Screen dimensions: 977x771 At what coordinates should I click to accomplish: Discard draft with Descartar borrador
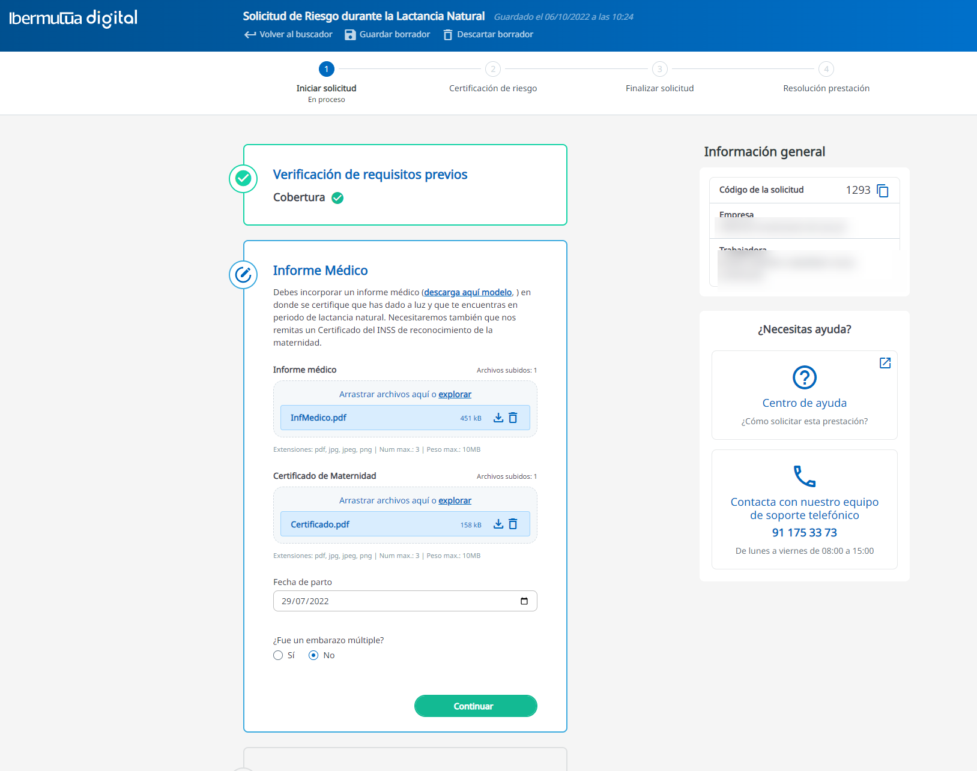tap(488, 35)
